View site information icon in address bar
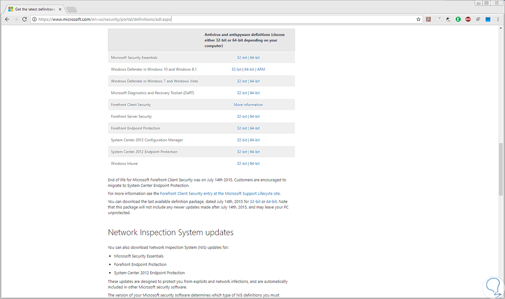Screen dimensions: 505x299 tap(34, 19)
